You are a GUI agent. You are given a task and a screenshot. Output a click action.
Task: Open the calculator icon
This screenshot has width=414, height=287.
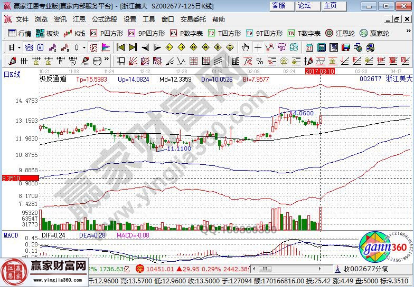[321, 47]
